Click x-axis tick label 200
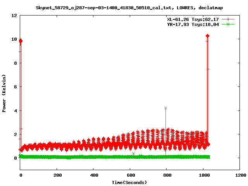 point(57,175)
